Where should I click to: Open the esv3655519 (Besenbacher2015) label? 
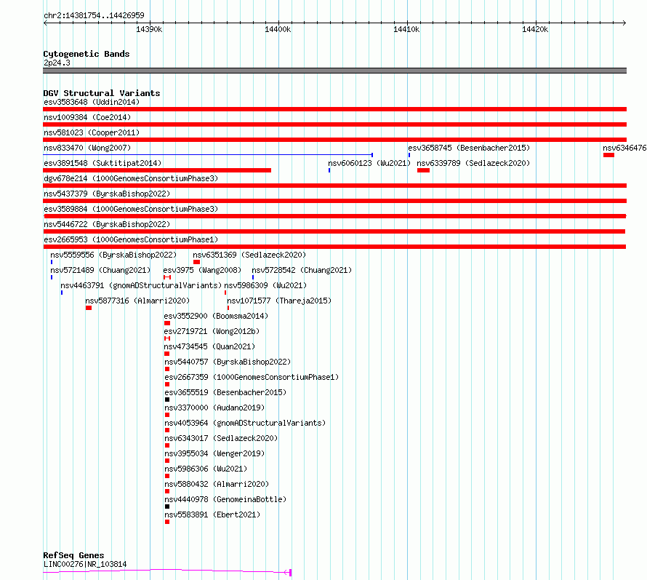[x=225, y=392]
